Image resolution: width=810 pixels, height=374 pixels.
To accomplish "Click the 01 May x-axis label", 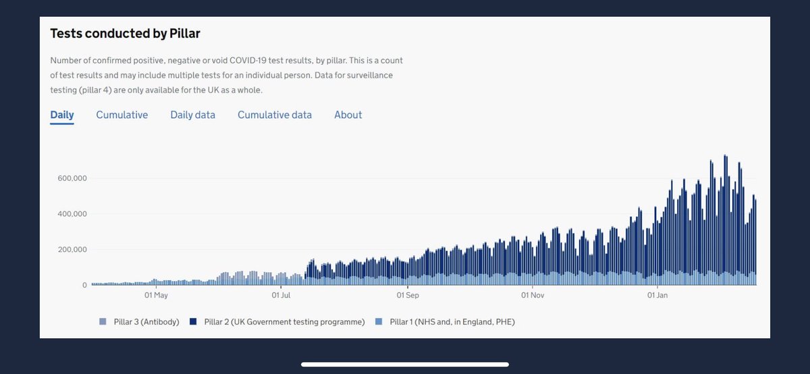I will (x=156, y=295).
